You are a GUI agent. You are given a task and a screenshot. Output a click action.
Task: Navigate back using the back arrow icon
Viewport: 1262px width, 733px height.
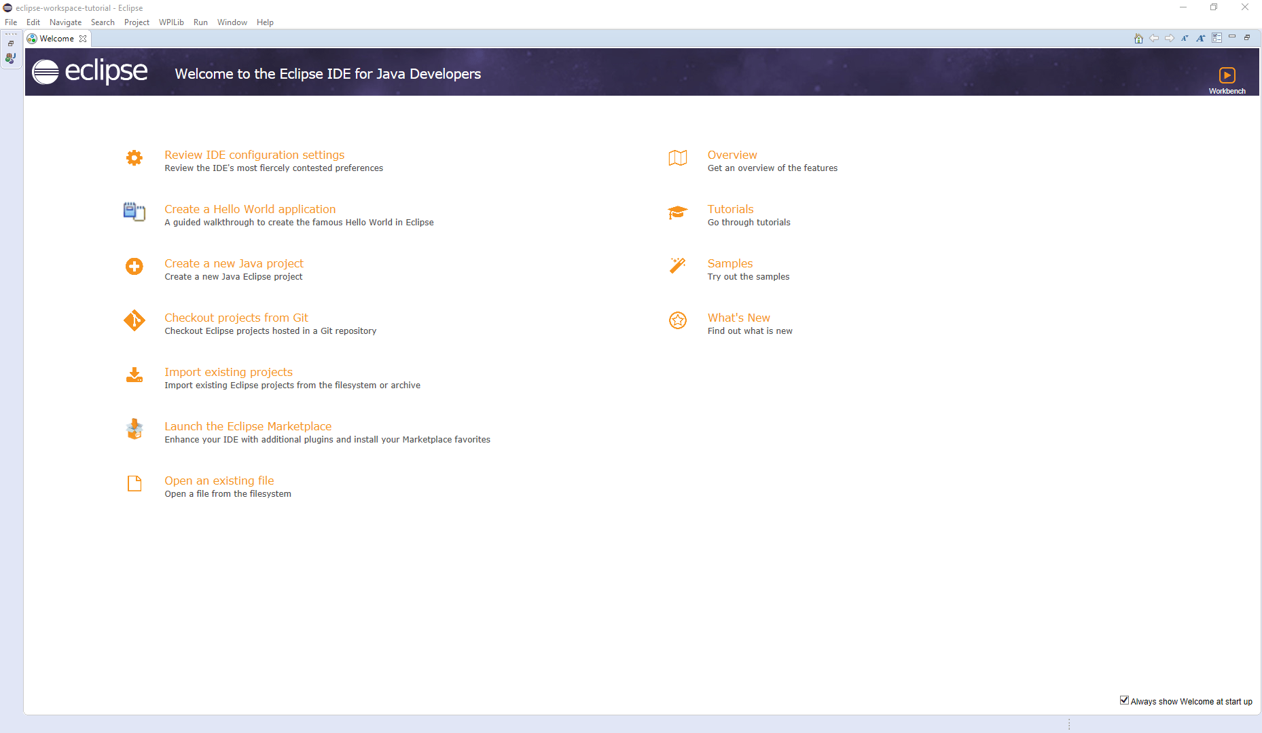tap(1154, 38)
